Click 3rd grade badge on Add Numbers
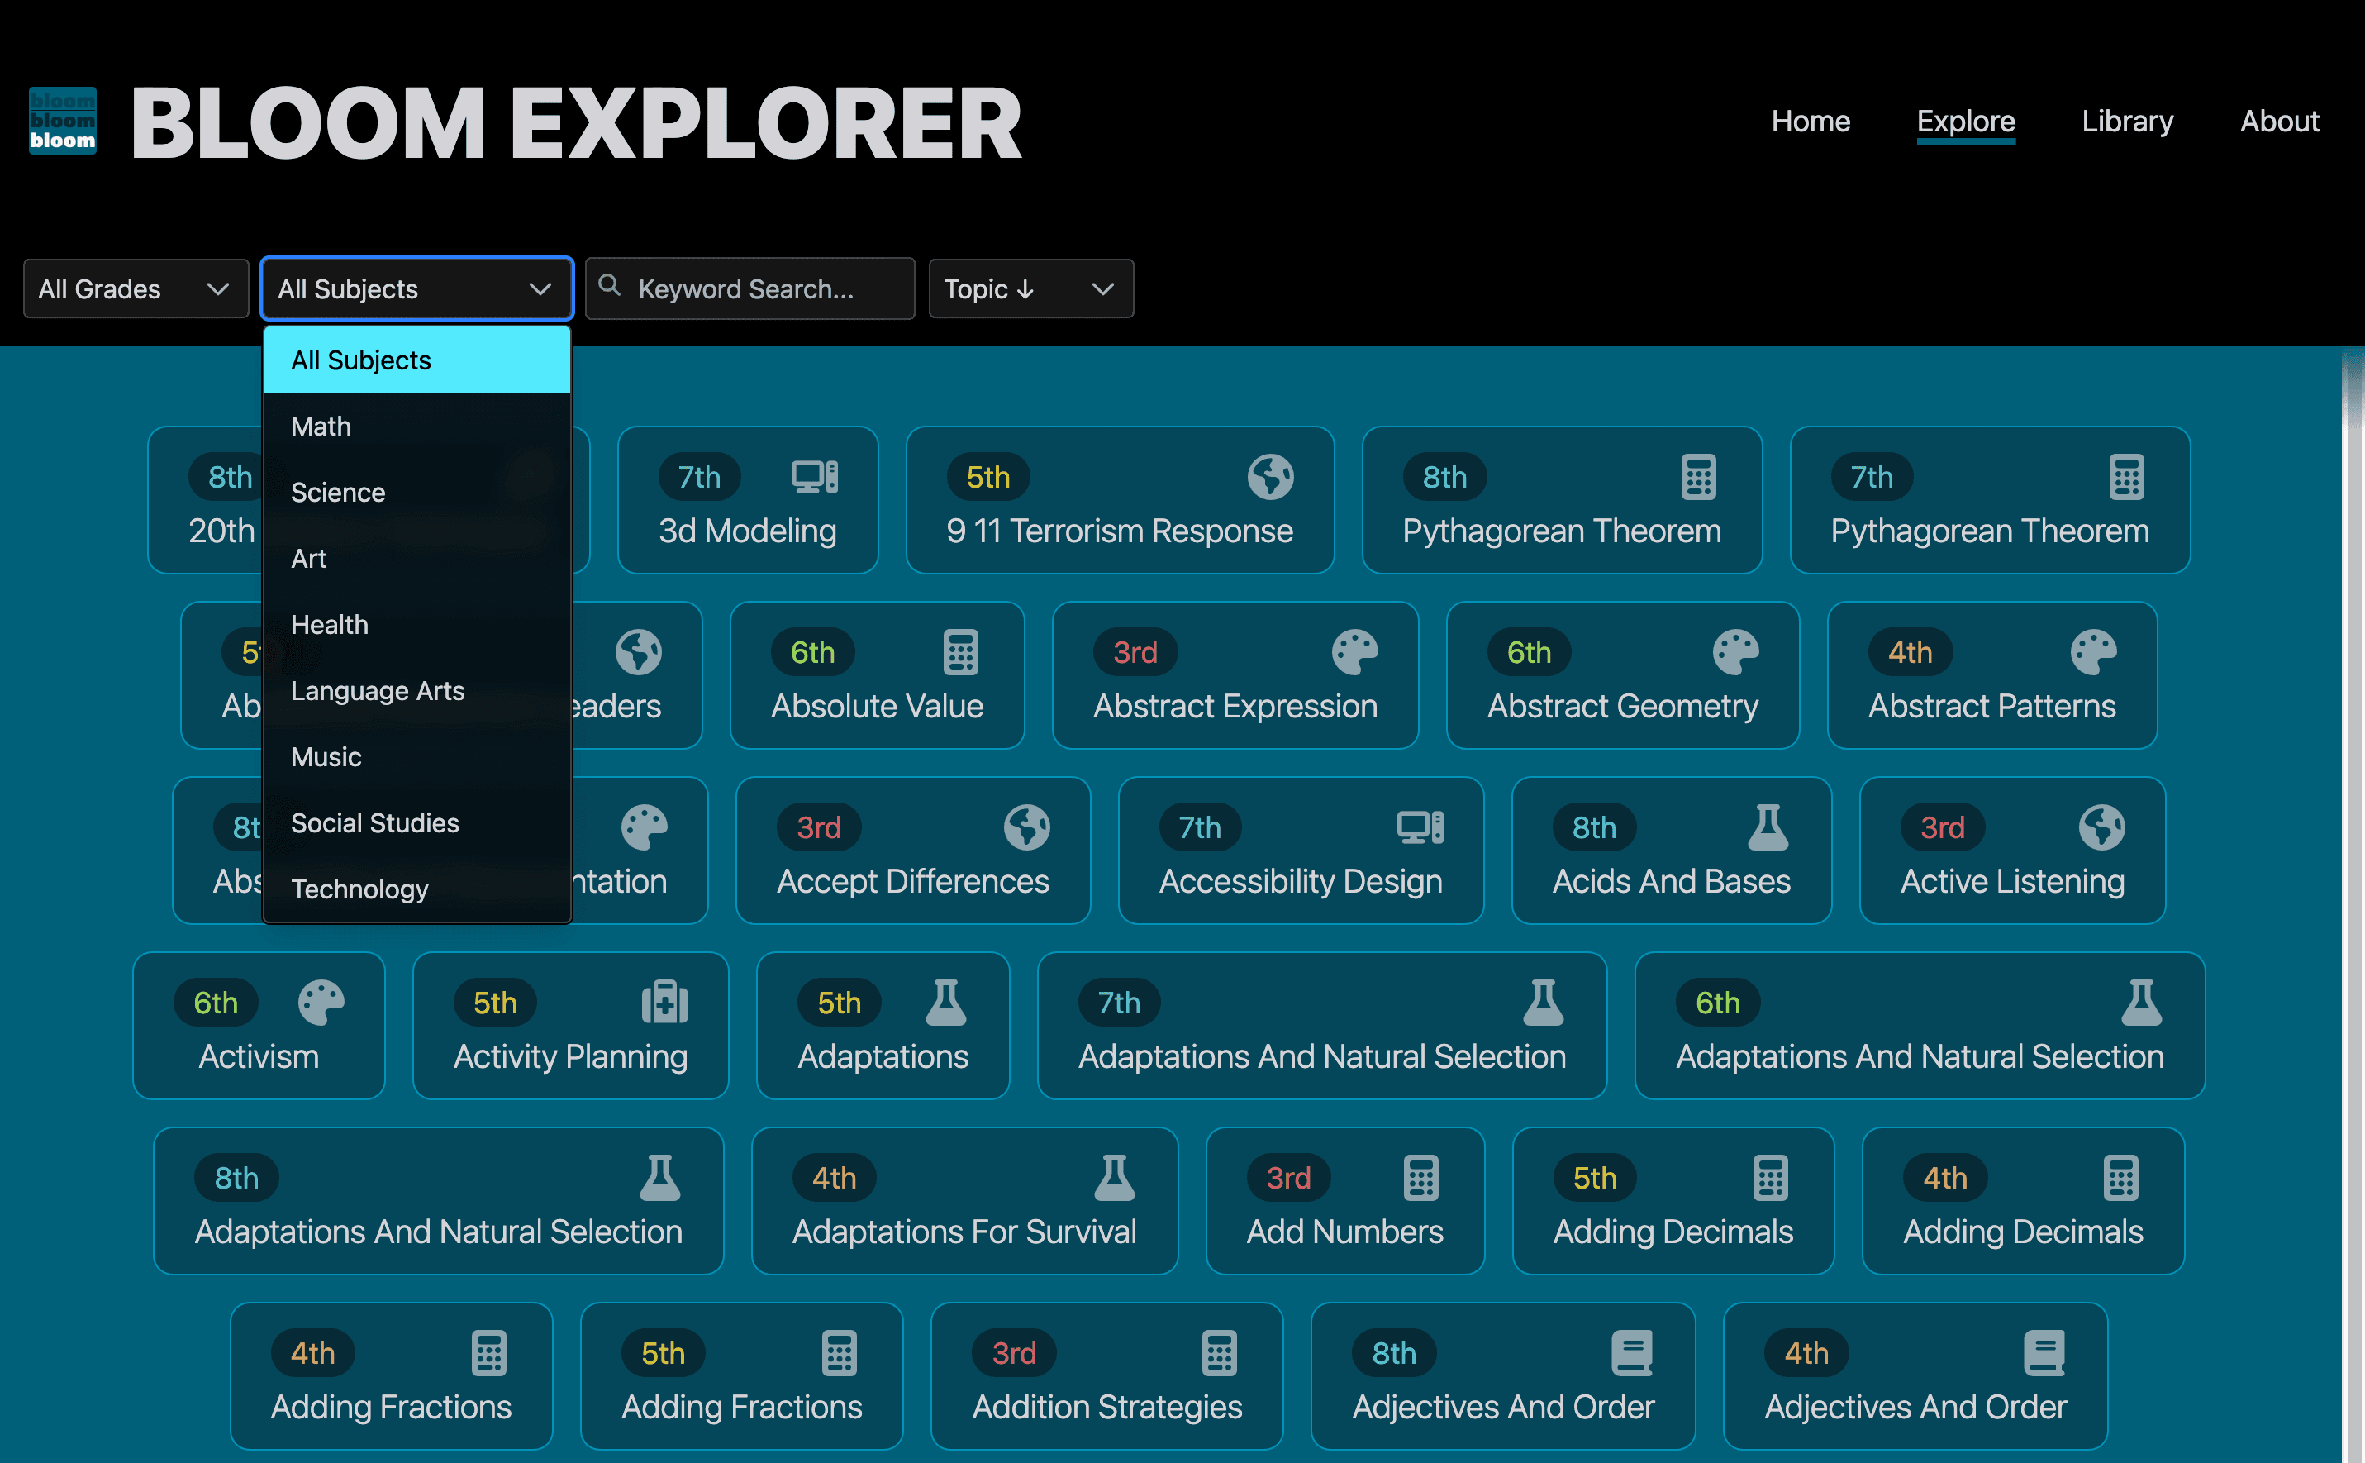The height and width of the screenshot is (1463, 2365). 1288,1178
